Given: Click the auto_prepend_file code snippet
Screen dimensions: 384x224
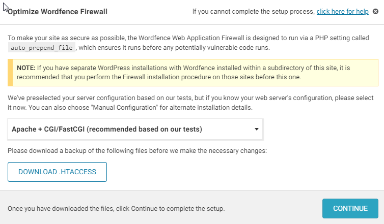Looking at the screenshot, I should click(42, 47).
